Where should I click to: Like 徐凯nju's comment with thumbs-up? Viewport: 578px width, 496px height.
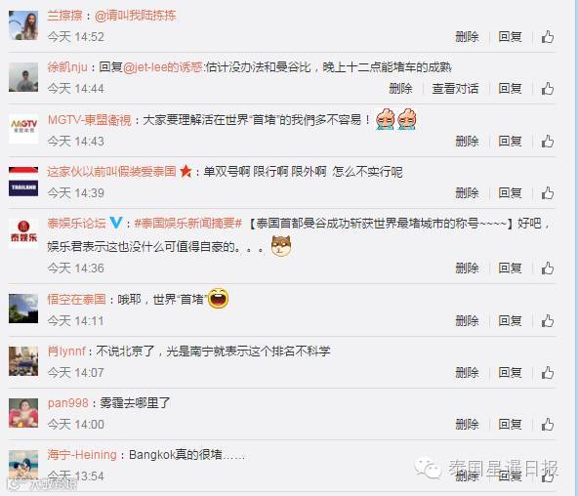pyautogui.click(x=548, y=89)
